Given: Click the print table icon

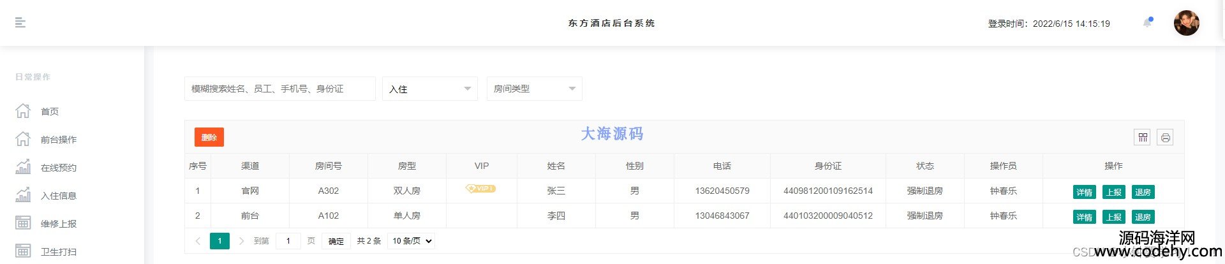Looking at the screenshot, I should 1165,137.
